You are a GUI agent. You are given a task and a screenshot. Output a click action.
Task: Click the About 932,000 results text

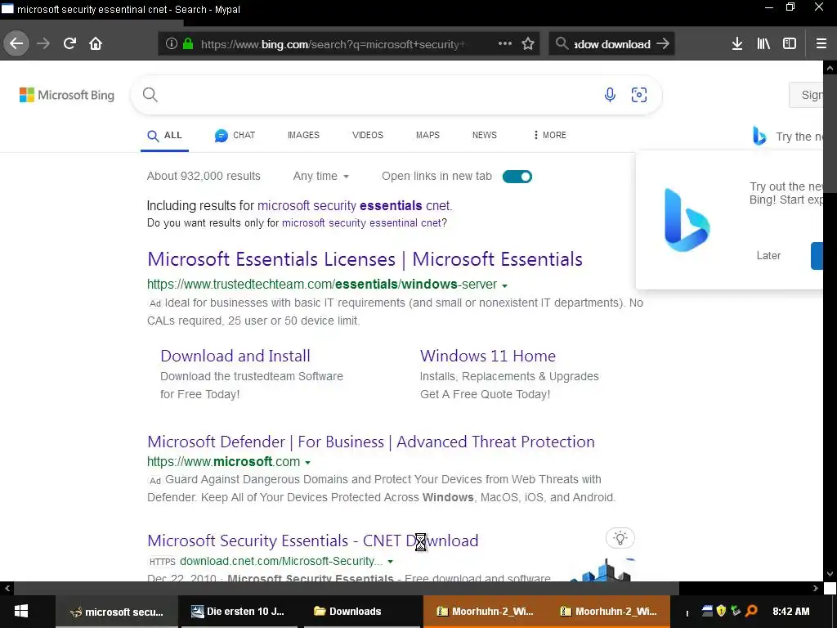tap(204, 177)
